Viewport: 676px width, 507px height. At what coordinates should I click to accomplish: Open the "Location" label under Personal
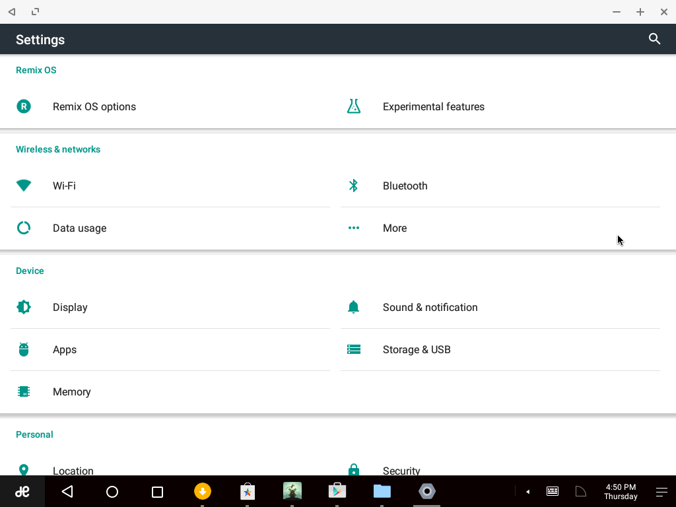coord(73,471)
